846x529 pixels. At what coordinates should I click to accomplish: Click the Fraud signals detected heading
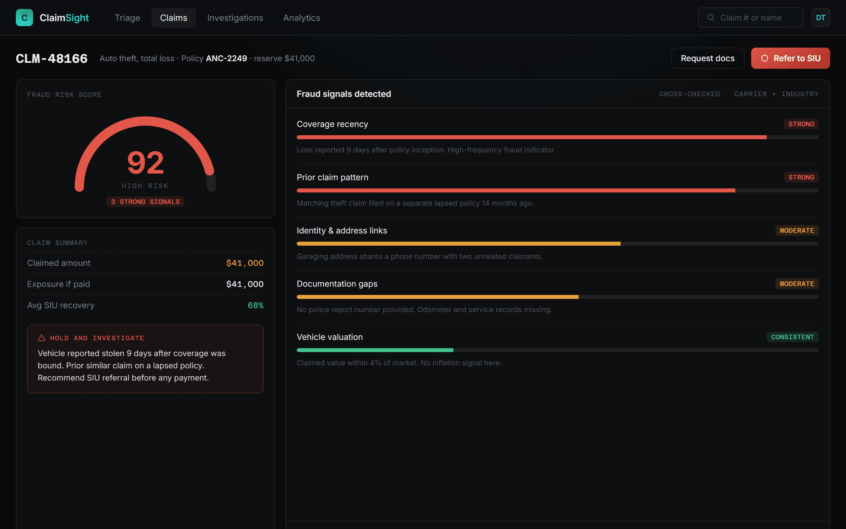(344, 94)
